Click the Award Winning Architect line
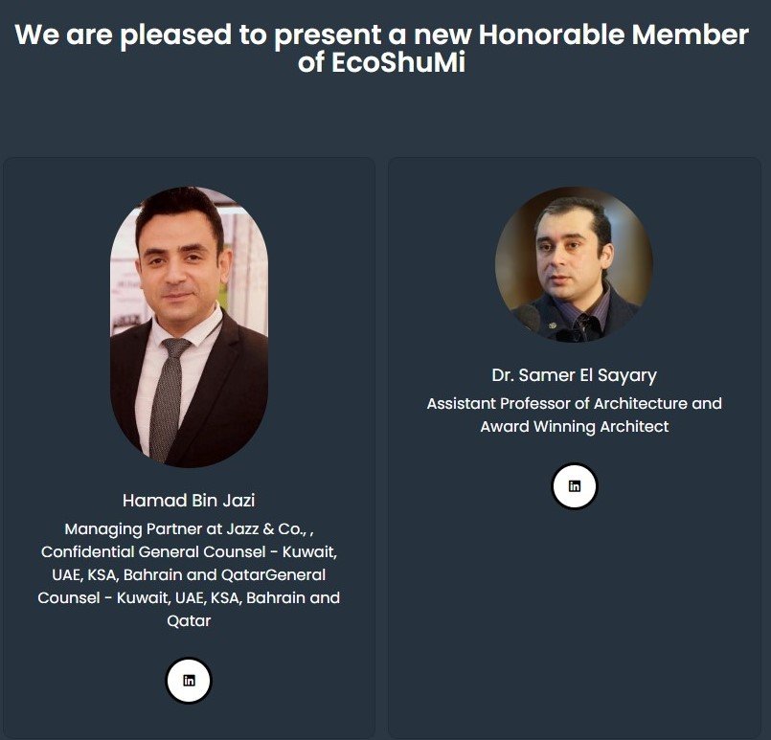 pyautogui.click(x=575, y=427)
